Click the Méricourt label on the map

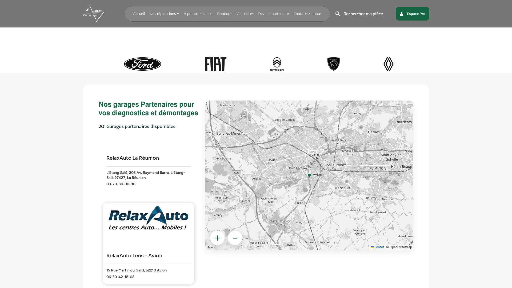tap(342, 188)
